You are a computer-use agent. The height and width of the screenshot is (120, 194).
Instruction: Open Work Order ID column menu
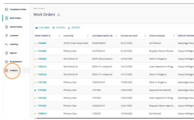click(x=59, y=36)
